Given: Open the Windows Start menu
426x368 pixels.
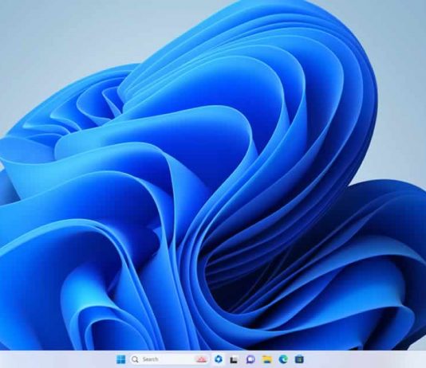Looking at the screenshot, I should 121,359.
